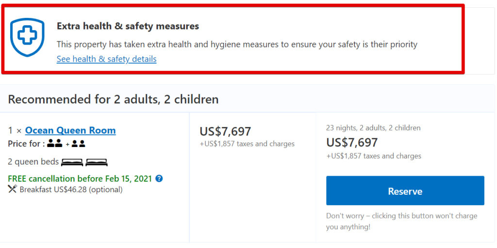Click the free cancellation help question mark
This screenshot has height=248, width=497.
click(159, 179)
